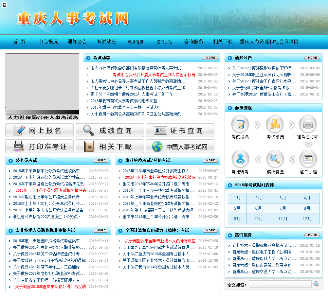Click the news slideshow image 人力社保局召开人事考试考

click(x=42, y=87)
